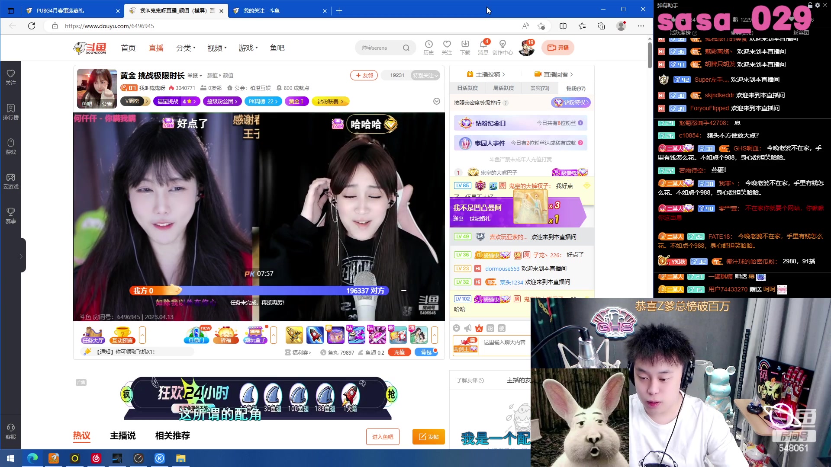Expand the 分类 dropdown in navigation

click(186, 48)
